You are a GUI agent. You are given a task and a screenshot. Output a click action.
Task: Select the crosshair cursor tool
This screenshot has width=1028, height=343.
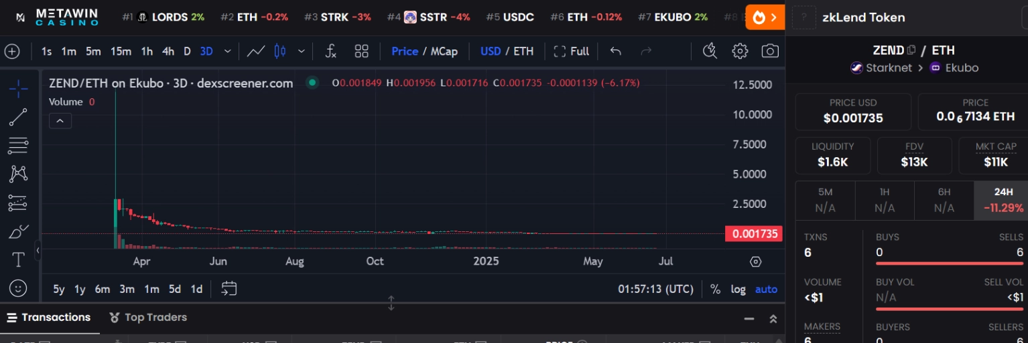pyautogui.click(x=18, y=88)
